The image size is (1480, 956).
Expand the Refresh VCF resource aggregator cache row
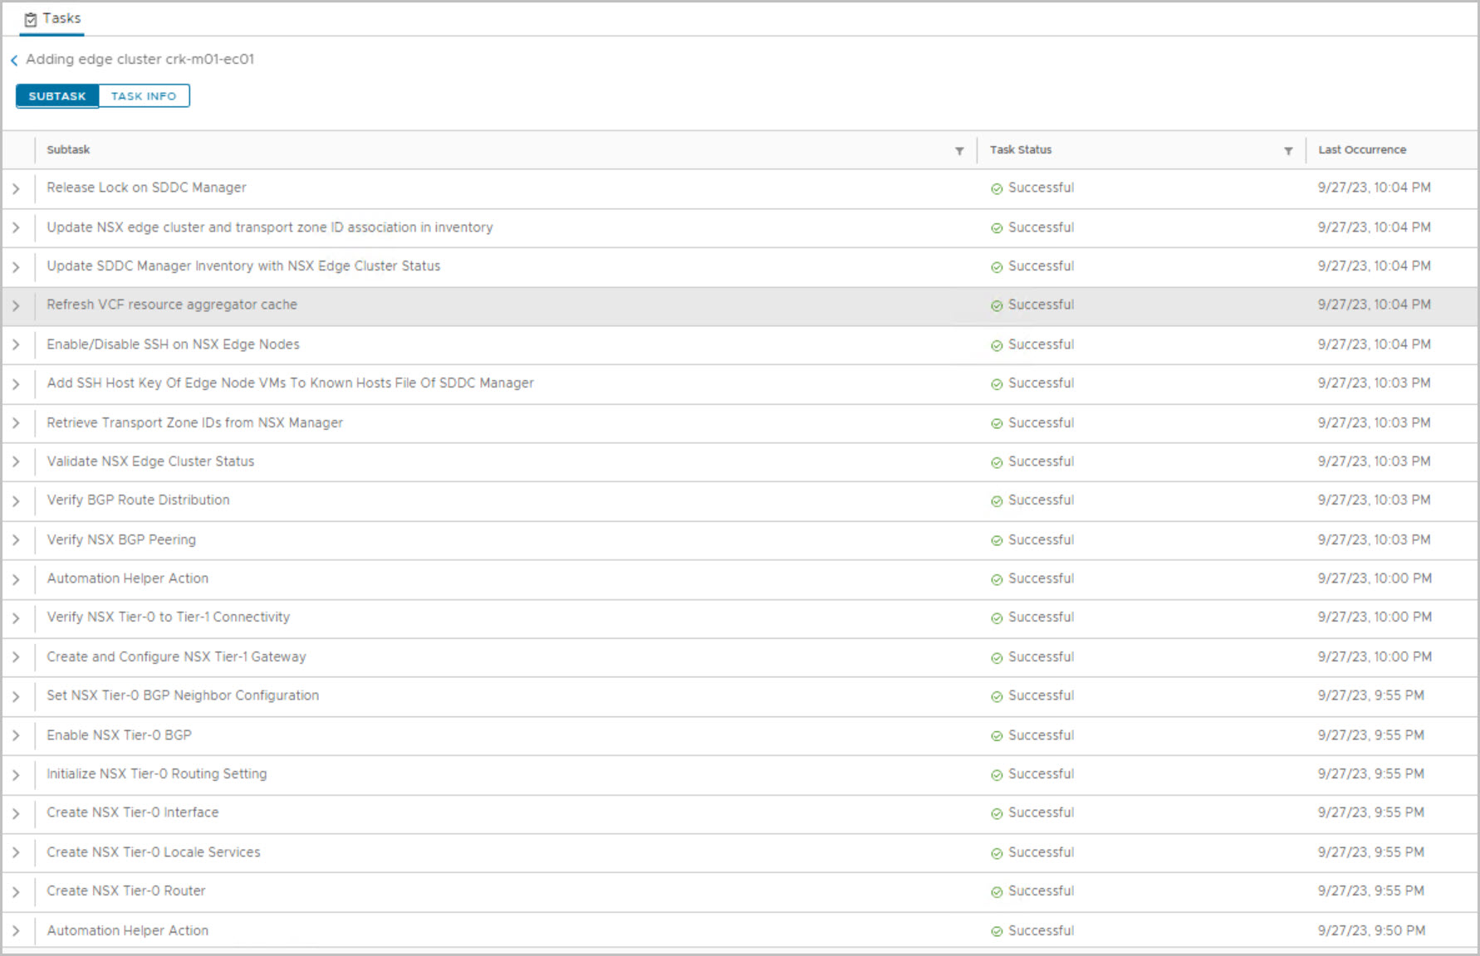pos(16,306)
